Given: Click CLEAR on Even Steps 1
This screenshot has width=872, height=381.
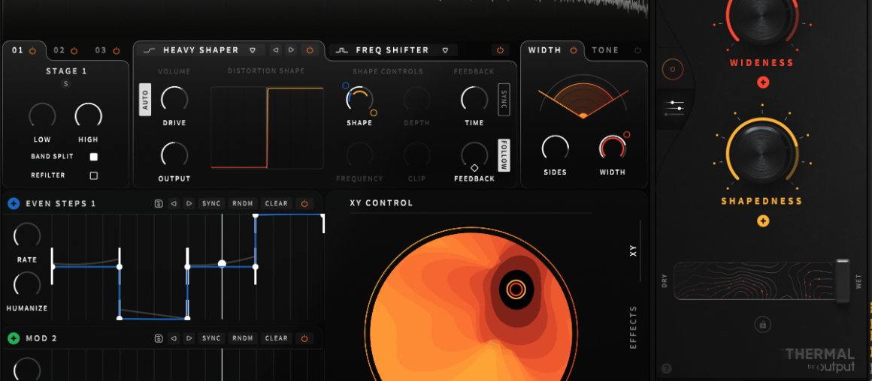Looking at the screenshot, I should [277, 203].
